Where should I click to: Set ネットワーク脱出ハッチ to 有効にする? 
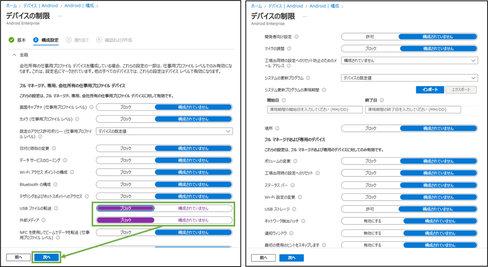(x=373, y=221)
